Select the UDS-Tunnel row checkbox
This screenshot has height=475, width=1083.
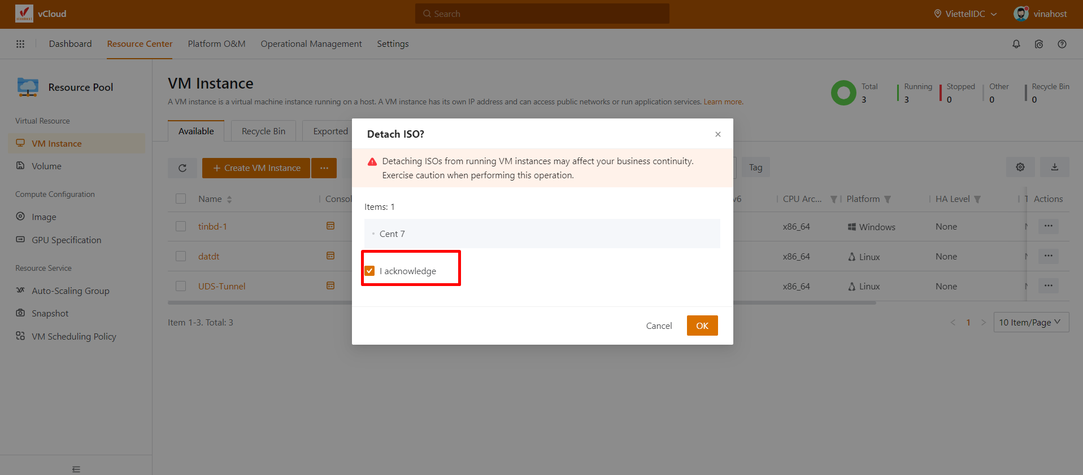click(181, 286)
